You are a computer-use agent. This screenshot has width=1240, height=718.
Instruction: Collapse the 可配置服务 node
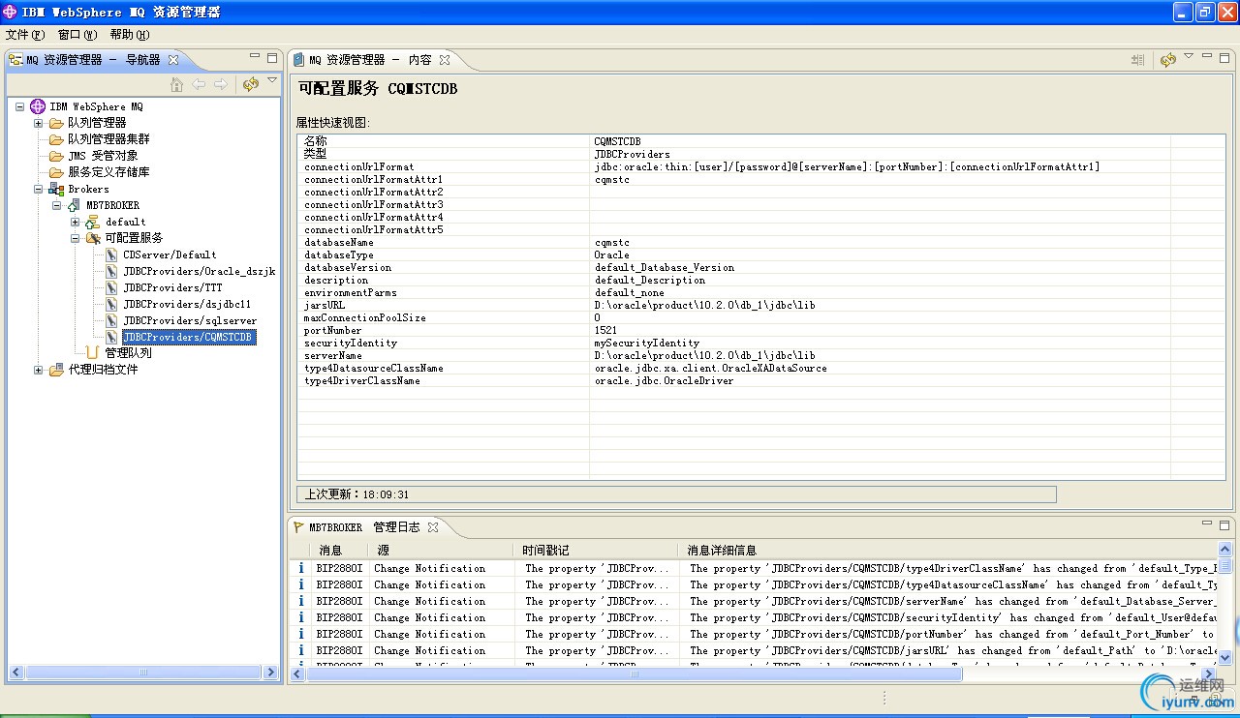pos(75,238)
